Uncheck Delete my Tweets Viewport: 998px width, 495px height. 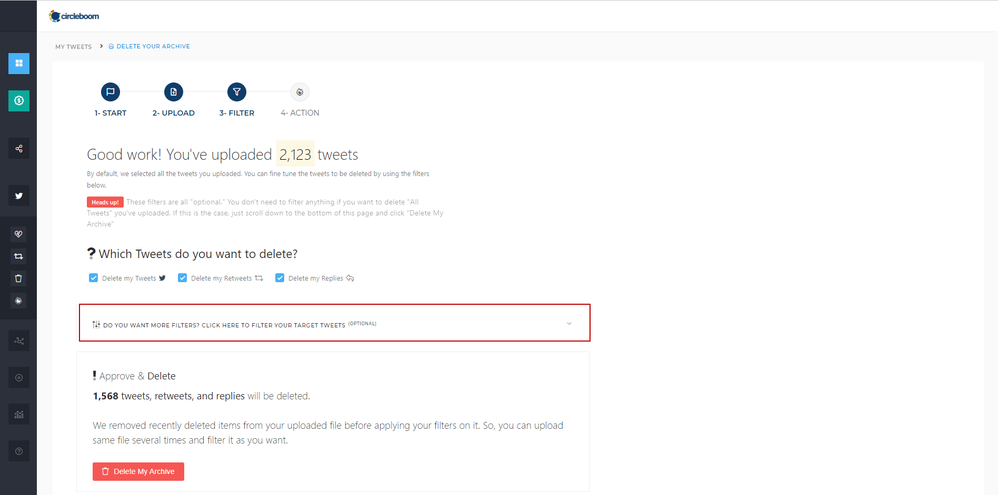pos(93,277)
